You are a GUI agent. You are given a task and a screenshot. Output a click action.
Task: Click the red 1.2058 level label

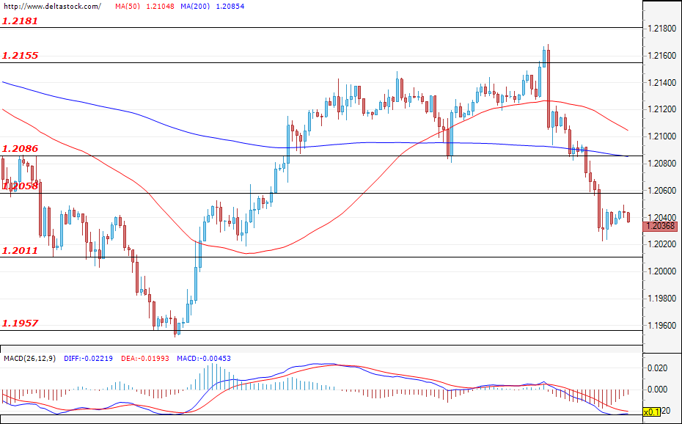(20, 186)
